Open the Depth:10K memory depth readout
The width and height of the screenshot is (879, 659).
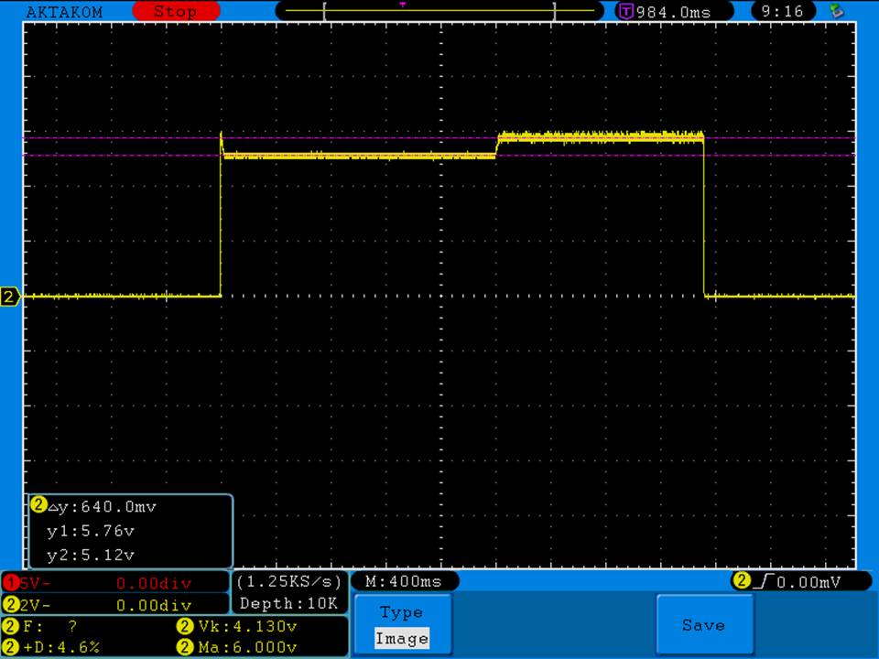pyautogui.click(x=288, y=604)
